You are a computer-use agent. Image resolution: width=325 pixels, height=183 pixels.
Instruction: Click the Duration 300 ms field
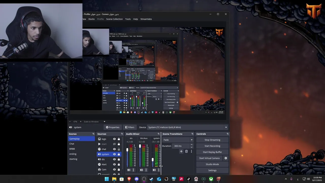[181, 146]
